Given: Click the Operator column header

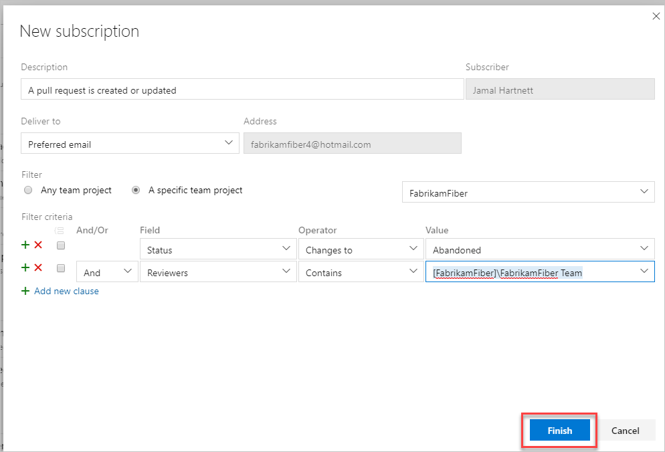Looking at the screenshot, I should pos(317,230).
